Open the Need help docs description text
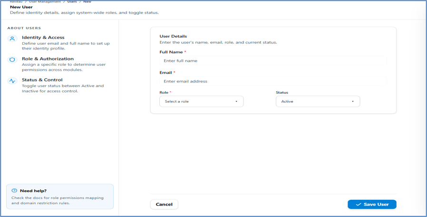Image resolution: width=427 pixels, height=217 pixels. [58, 200]
